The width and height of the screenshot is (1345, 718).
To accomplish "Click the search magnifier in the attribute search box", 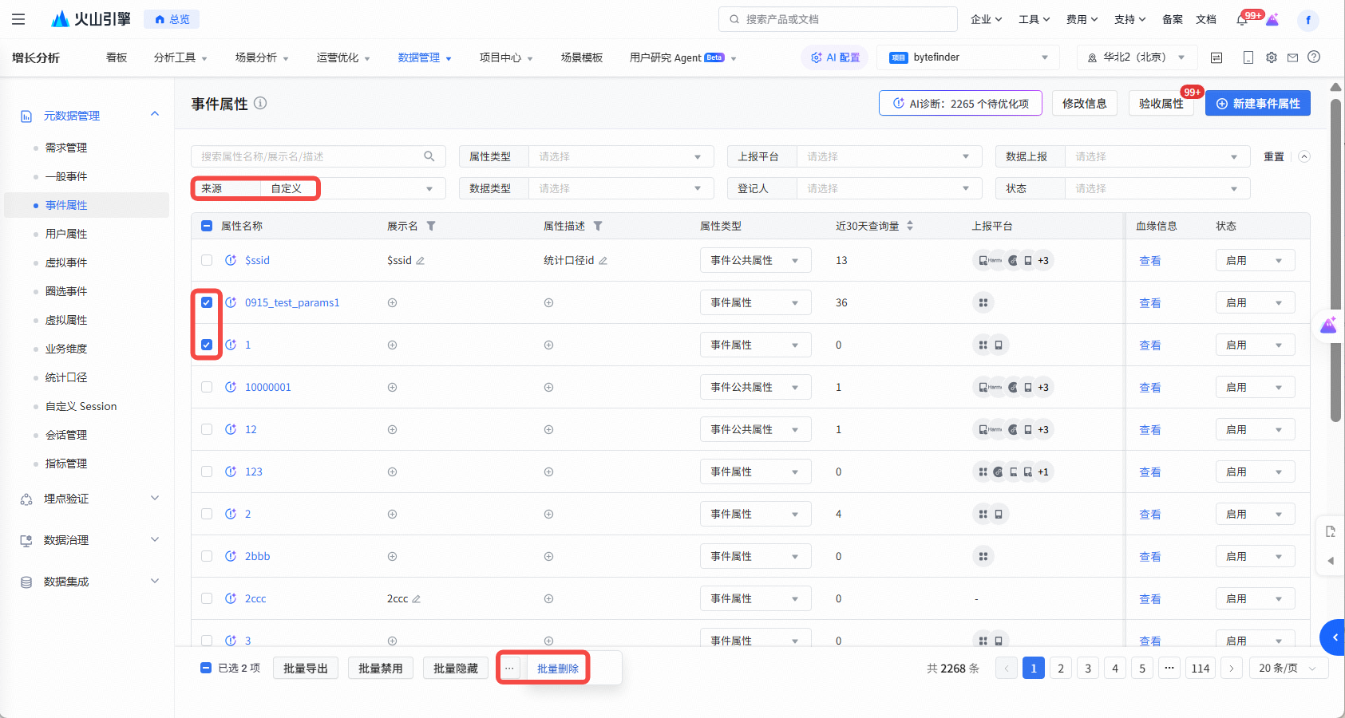I will [x=429, y=156].
